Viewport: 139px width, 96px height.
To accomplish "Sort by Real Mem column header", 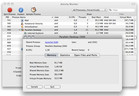I will [96, 17].
